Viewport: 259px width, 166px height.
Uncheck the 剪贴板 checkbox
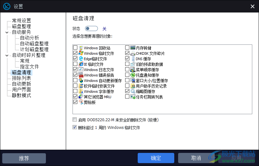click(x=75, y=102)
